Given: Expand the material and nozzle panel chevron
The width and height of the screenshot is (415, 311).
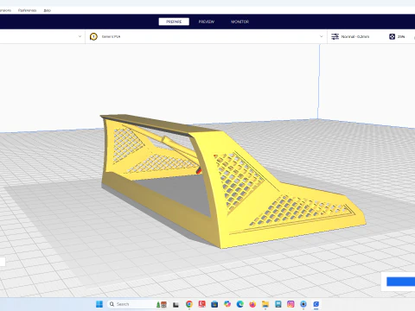Looking at the screenshot, I should coord(322,36).
